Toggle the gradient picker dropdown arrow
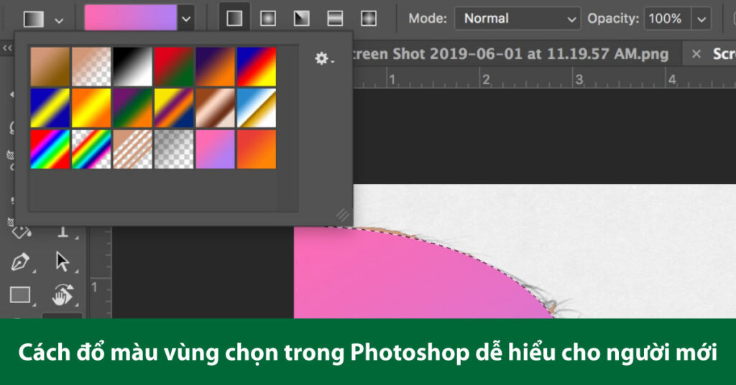736x385 pixels. coord(186,19)
